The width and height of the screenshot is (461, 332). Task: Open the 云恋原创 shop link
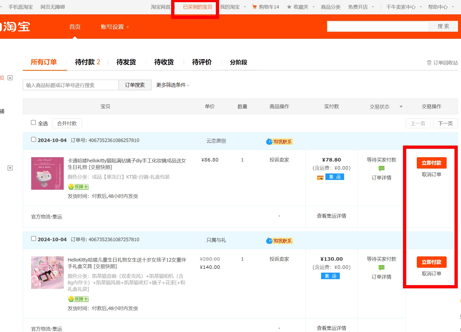[x=216, y=141]
